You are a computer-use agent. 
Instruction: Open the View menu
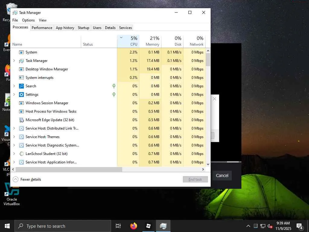click(x=43, y=20)
